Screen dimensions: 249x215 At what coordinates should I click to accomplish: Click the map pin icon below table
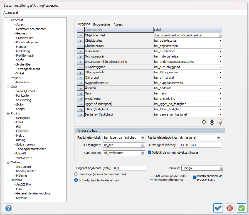pyautogui.click(x=204, y=122)
